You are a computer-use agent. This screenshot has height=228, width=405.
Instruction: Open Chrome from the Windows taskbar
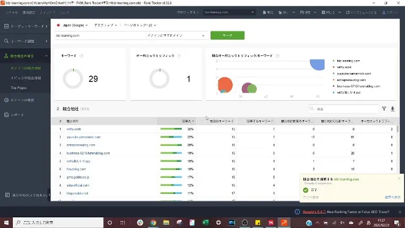pos(153,223)
